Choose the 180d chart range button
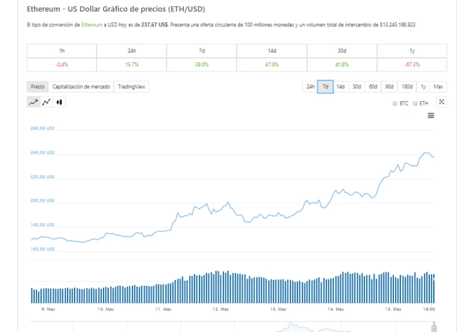 coord(407,87)
